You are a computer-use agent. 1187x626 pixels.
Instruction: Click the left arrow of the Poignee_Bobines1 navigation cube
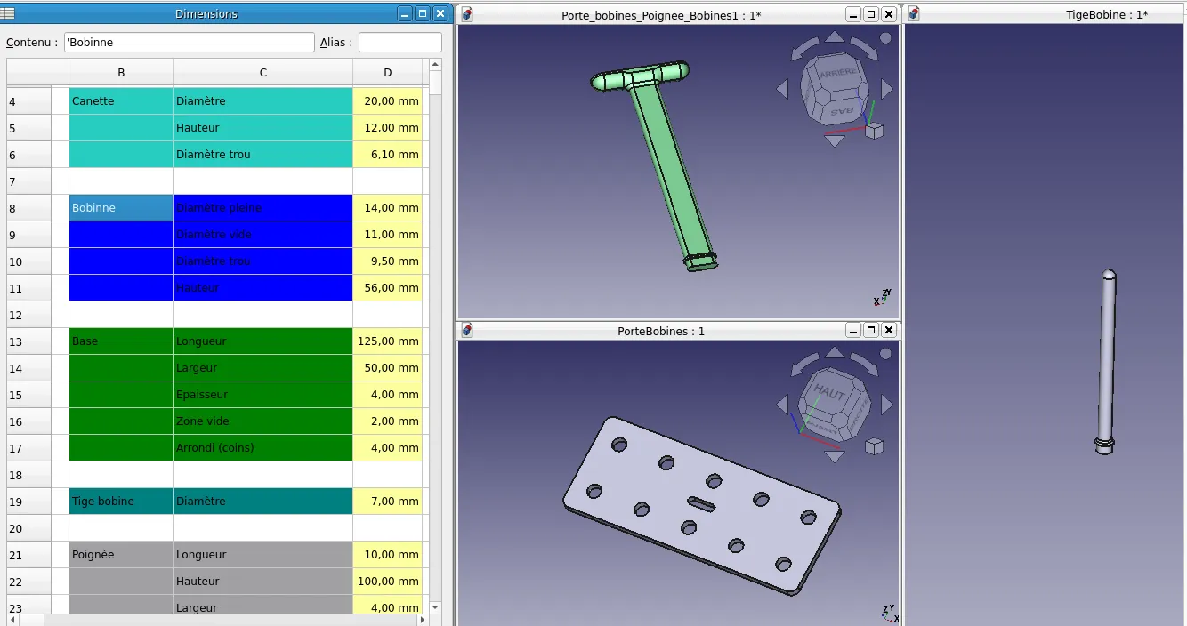coord(783,89)
